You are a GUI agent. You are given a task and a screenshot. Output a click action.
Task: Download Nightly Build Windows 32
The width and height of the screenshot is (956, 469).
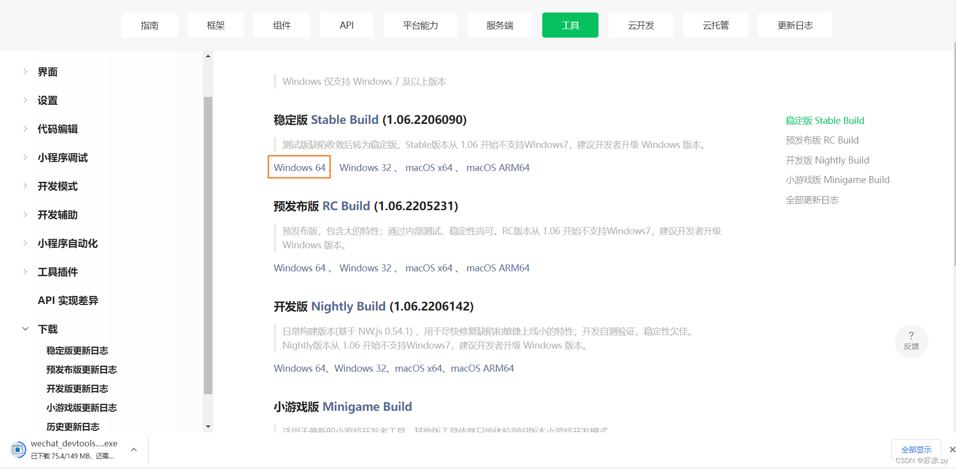(360, 368)
